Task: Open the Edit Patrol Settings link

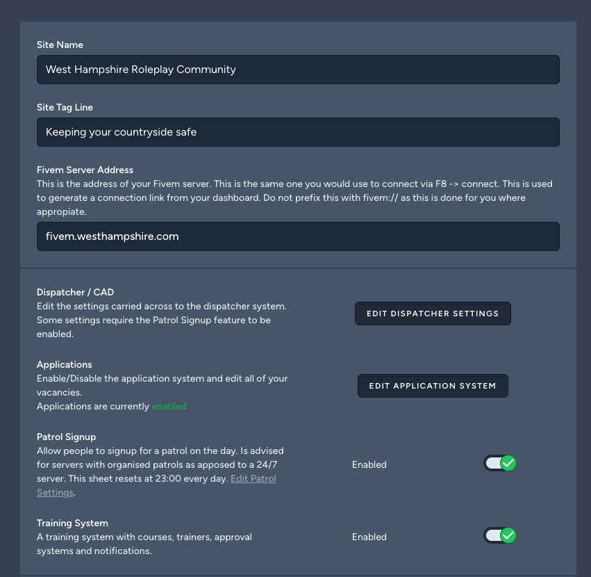Action: tap(253, 479)
